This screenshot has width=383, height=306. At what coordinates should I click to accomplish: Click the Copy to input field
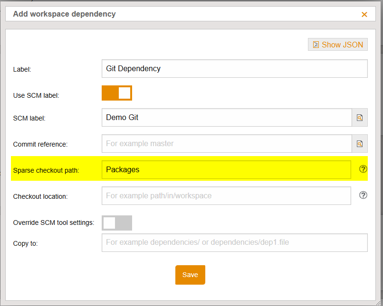pos(234,242)
